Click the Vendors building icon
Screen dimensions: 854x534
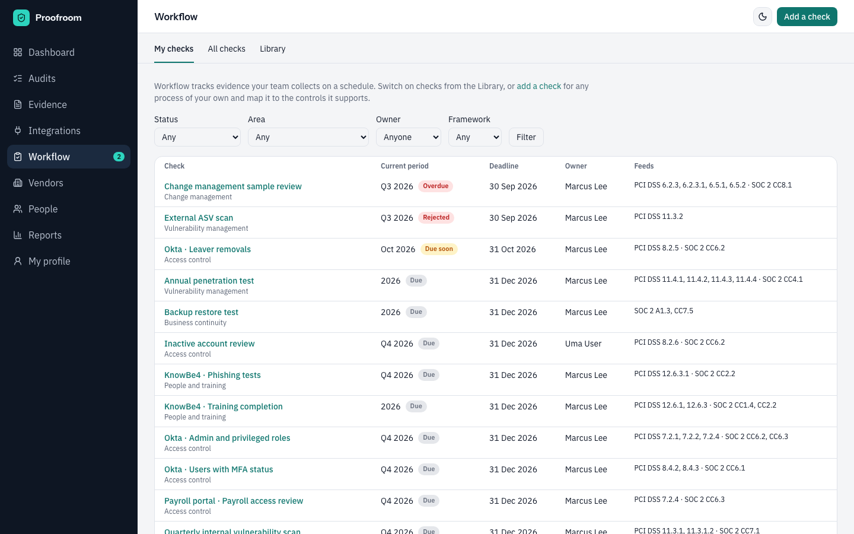[x=18, y=183]
